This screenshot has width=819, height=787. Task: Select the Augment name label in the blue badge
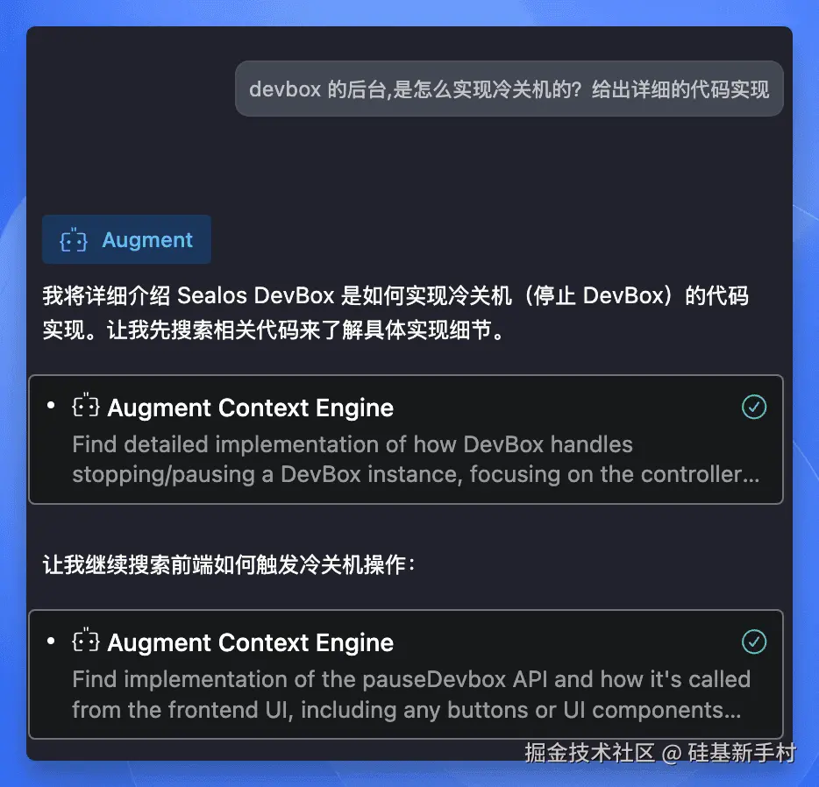[x=147, y=240]
